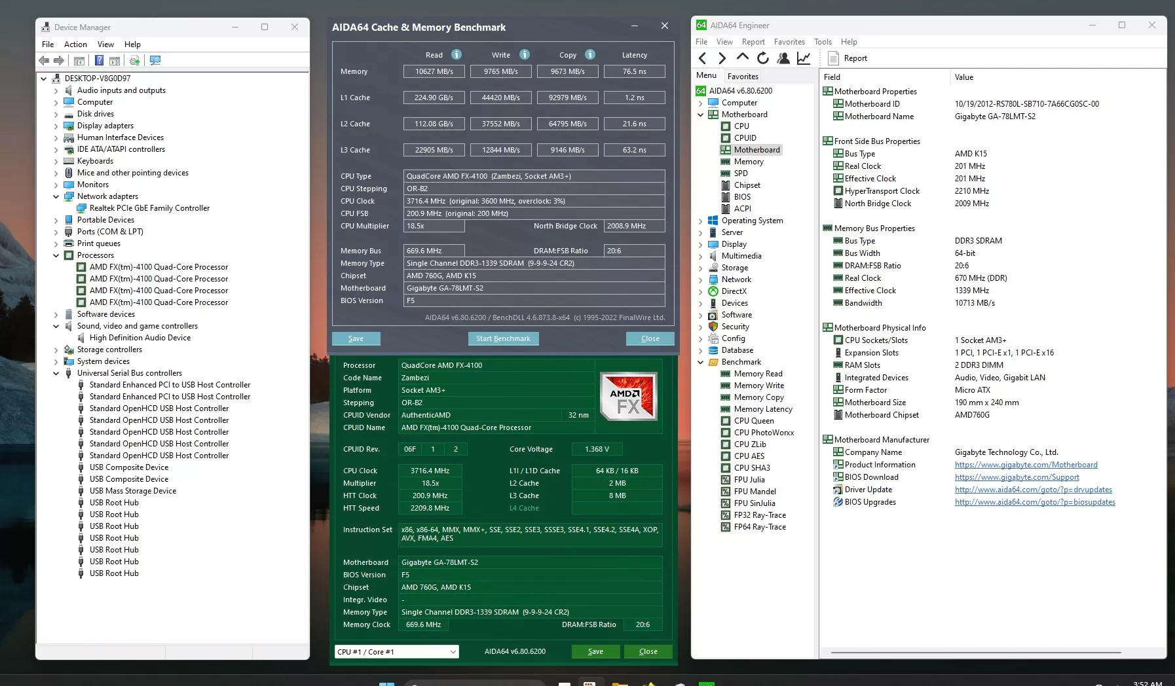
Task: Expand Operating System node in AIDA64 tree
Action: pos(700,221)
